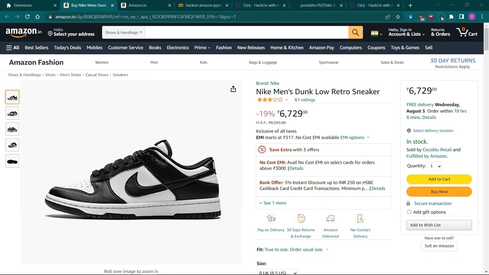Click the Buy Now button
The height and width of the screenshot is (275, 489).
(x=439, y=192)
